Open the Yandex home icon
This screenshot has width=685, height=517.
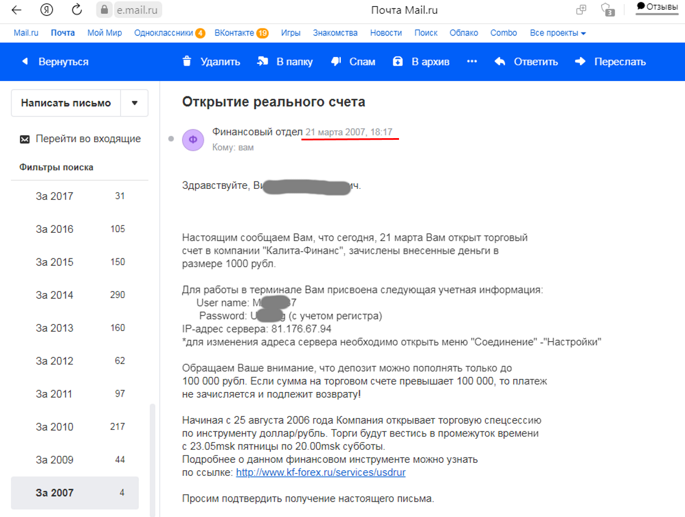click(47, 10)
